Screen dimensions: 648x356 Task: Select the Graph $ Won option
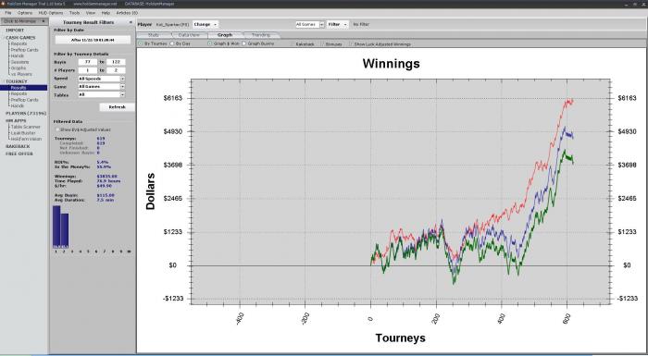click(x=209, y=43)
